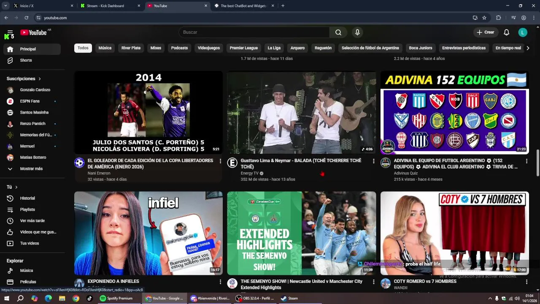Click the search magnifier button
This screenshot has height=304, width=540.
pos(338,33)
